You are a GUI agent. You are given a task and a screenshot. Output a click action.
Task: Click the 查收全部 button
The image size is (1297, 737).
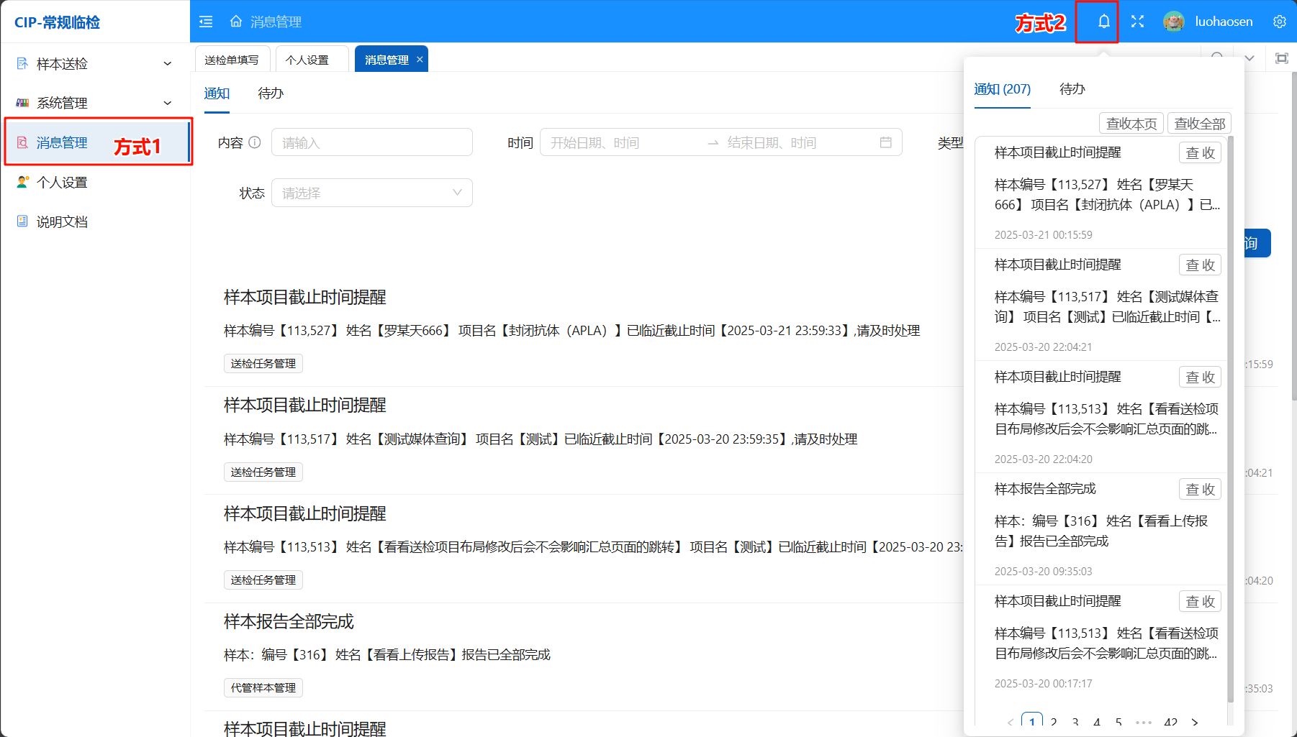(1199, 124)
